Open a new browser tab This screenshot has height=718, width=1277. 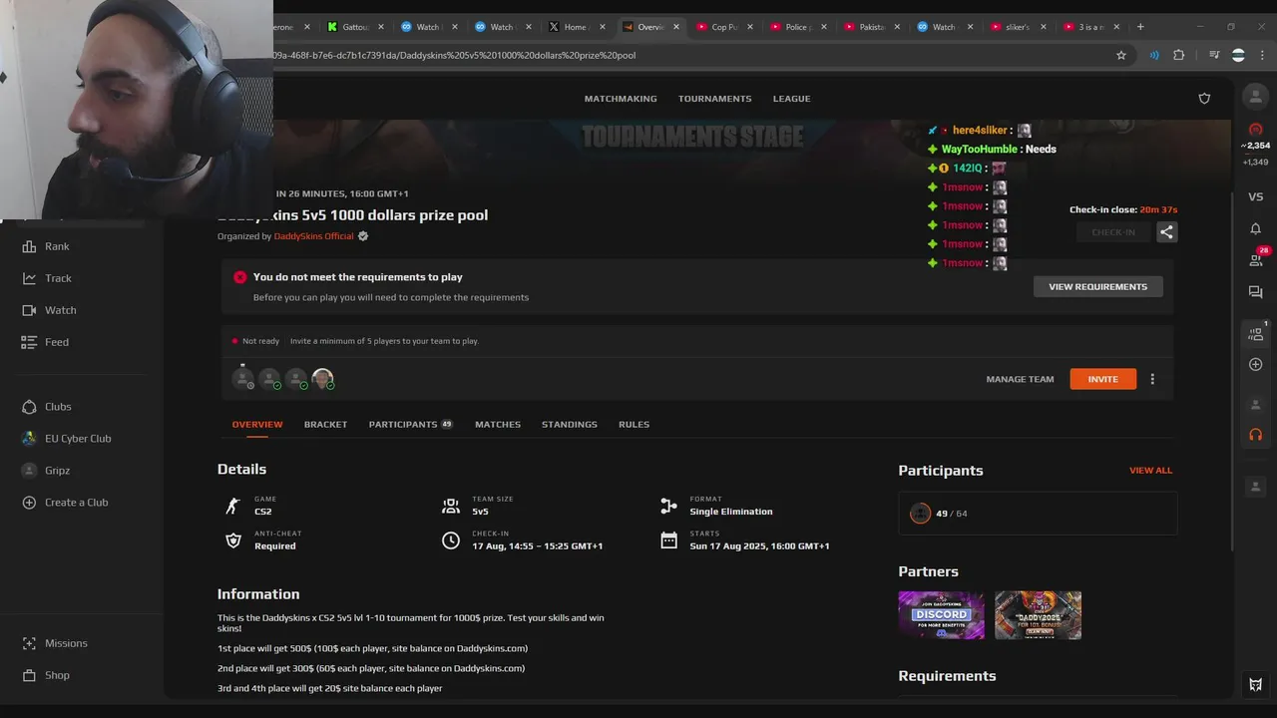click(1141, 27)
